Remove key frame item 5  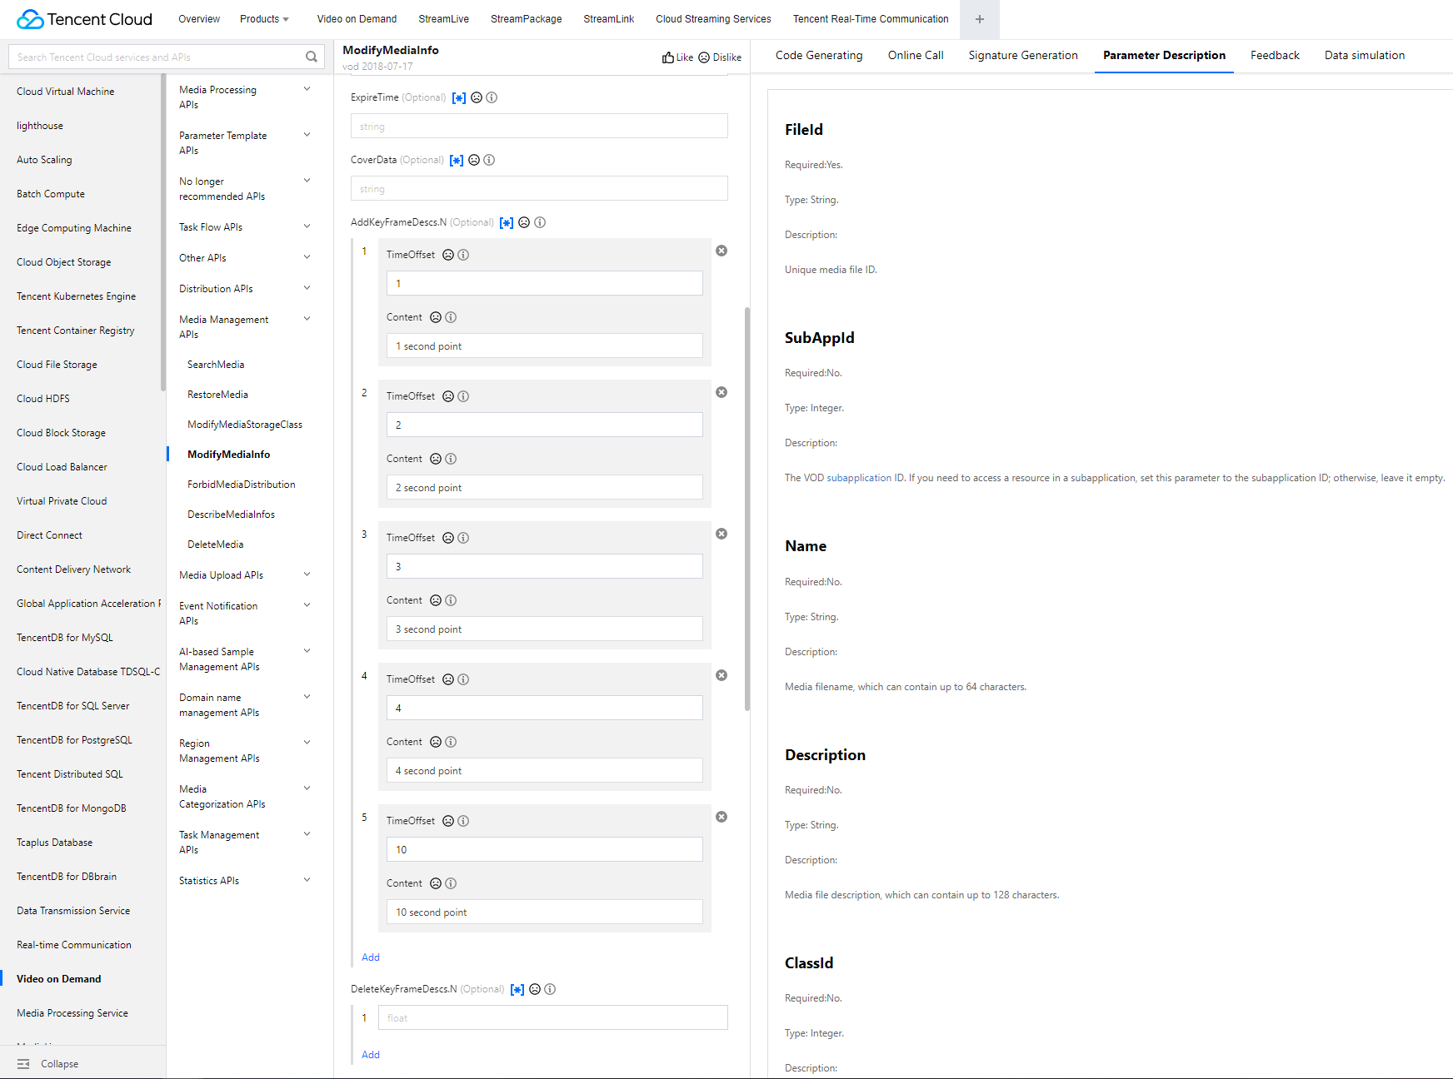[x=722, y=817]
